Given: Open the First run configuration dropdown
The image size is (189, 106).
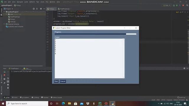Looking at the screenshot, I should [x=167, y=5].
